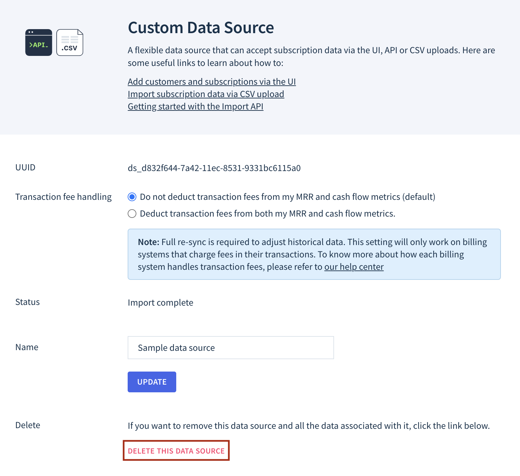Open 'Add customers and subscriptions via the UI' link
This screenshot has width=520, height=476.
coord(212,82)
